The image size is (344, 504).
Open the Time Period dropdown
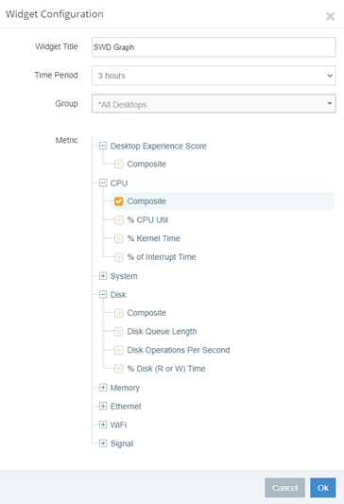214,76
